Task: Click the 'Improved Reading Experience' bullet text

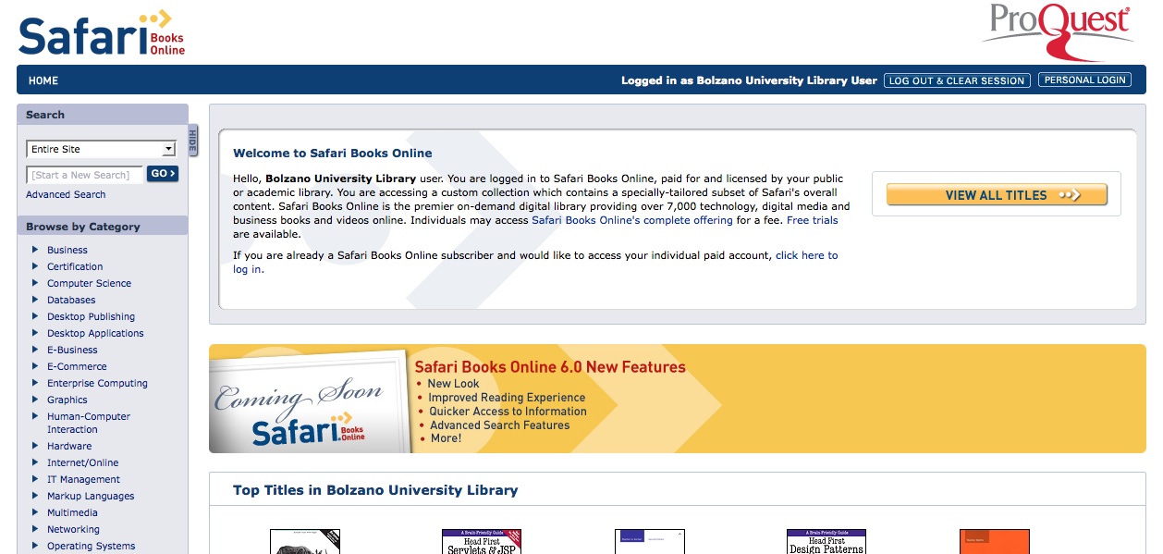Action: (x=507, y=398)
